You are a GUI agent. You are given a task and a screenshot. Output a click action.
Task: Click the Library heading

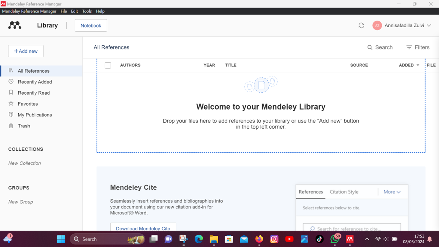pos(47,25)
